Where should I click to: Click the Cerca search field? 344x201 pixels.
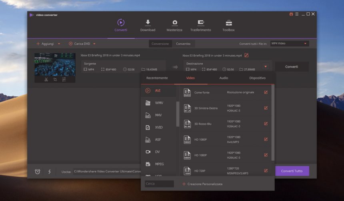tap(159, 184)
